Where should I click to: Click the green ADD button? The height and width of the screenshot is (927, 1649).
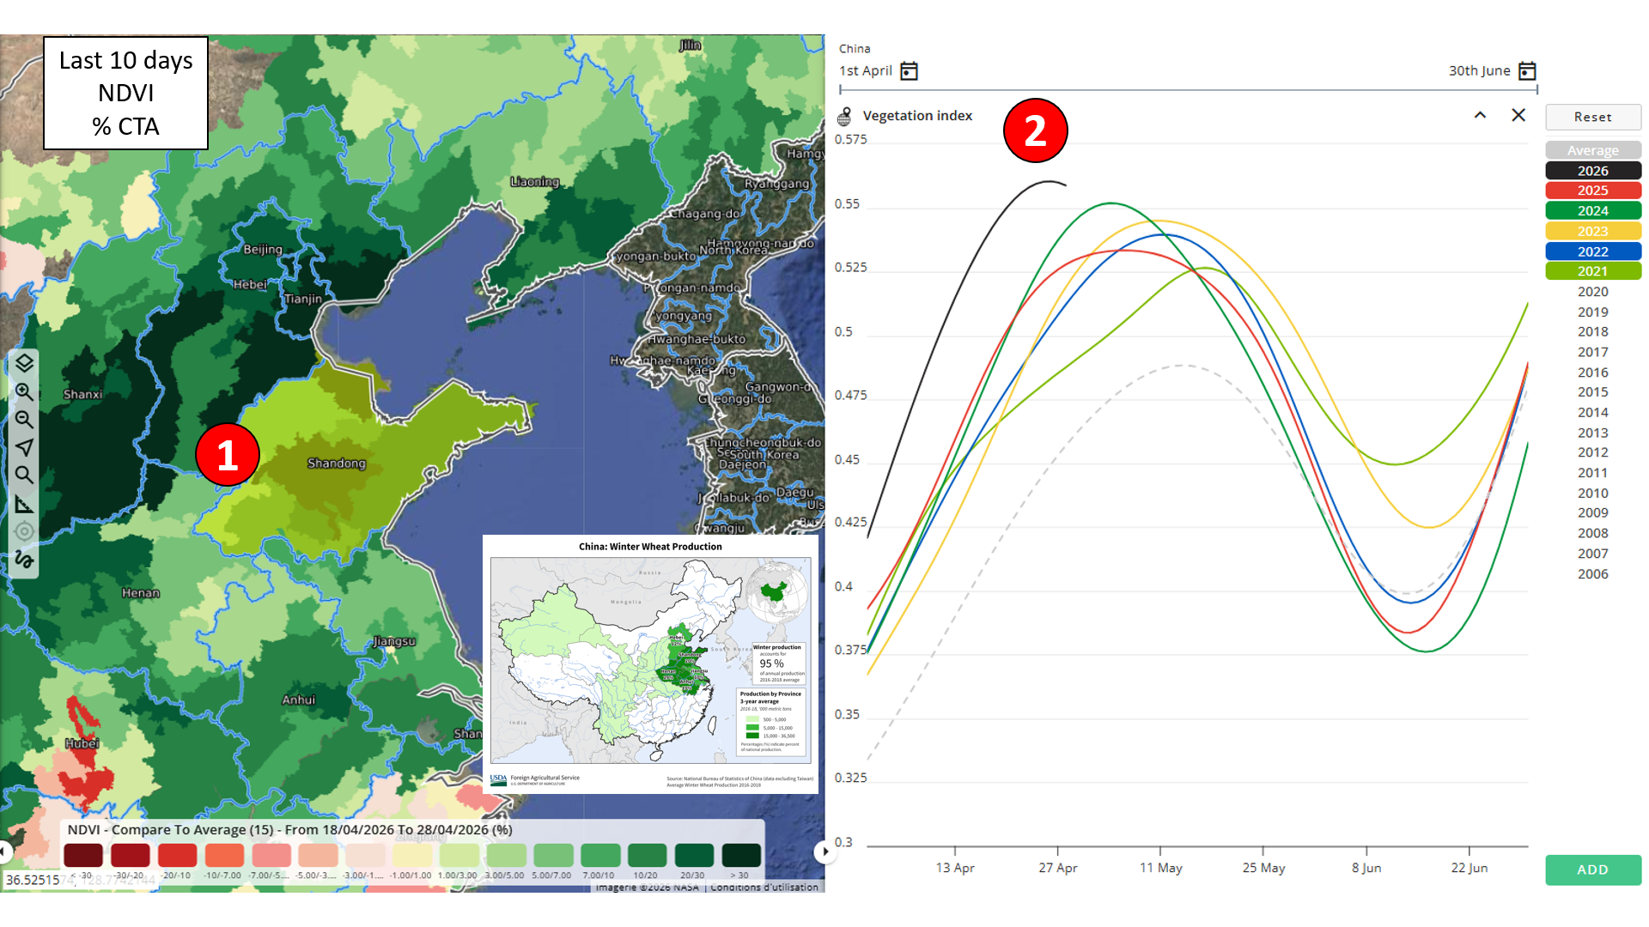[x=1592, y=869]
